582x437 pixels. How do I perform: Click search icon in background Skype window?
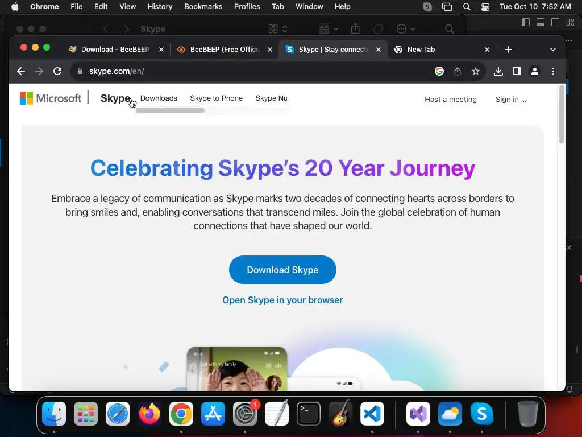coord(449,28)
